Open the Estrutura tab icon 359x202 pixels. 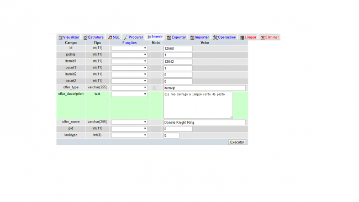(x=86, y=38)
